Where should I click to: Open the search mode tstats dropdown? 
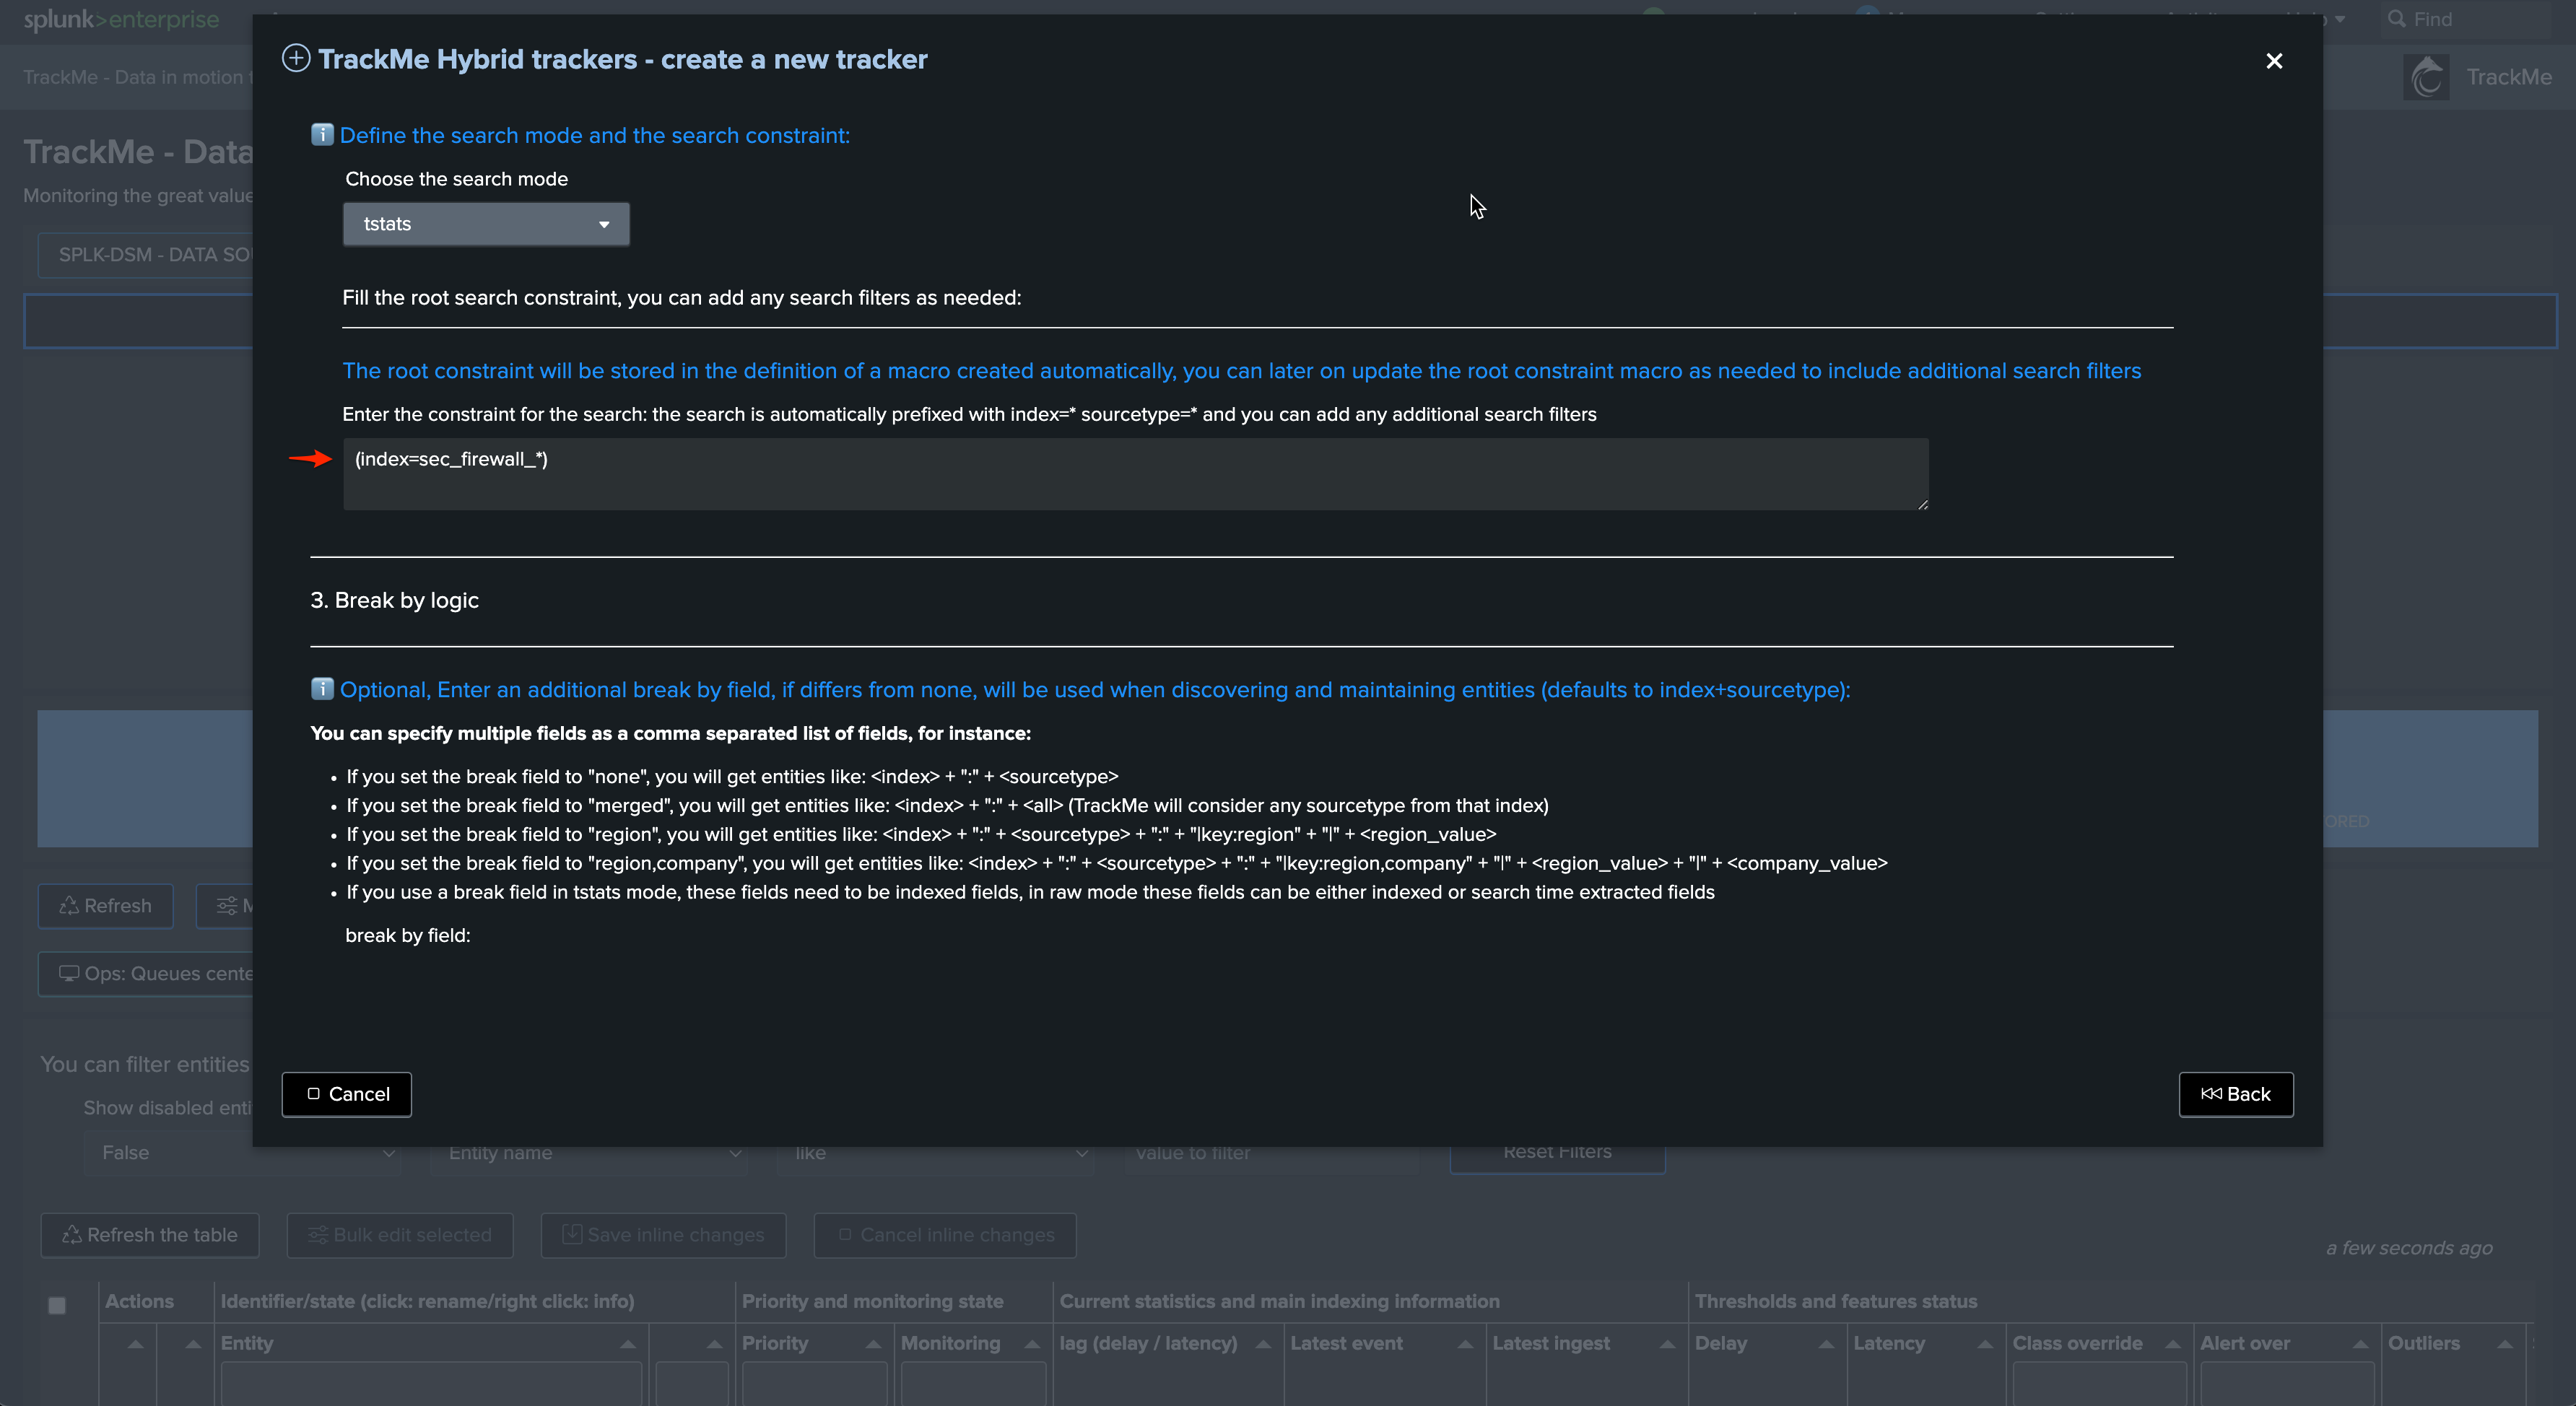tap(486, 224)
